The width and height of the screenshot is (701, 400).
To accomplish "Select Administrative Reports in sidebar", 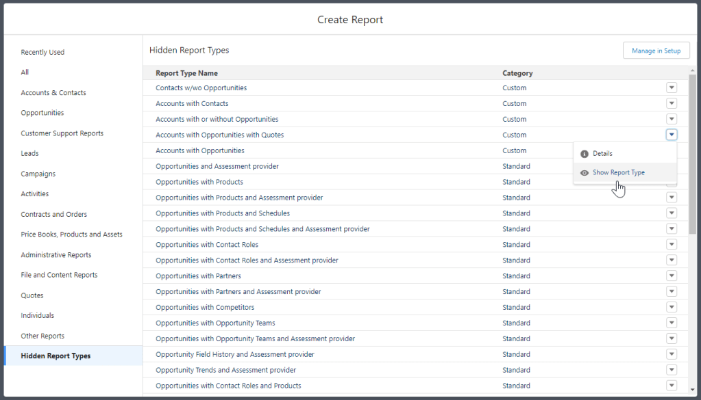I will 56,255.
